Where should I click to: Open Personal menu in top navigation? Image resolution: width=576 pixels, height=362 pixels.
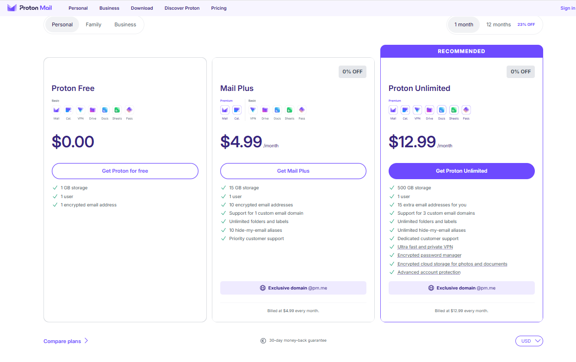tap(78, 8)
